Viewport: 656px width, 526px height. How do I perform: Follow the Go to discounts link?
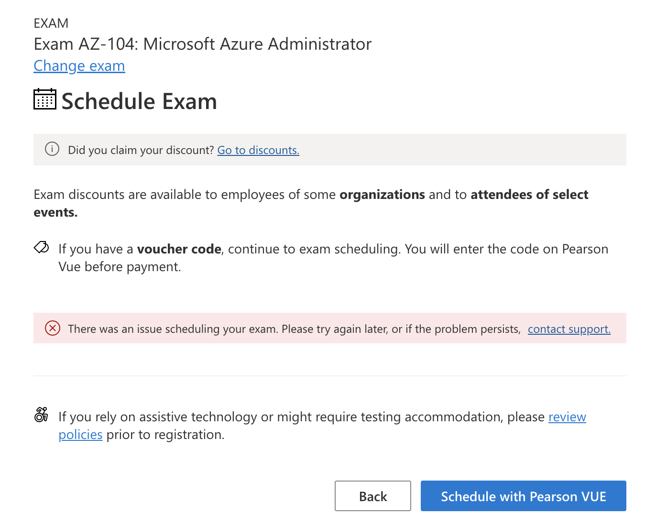(x=258, y=150)
